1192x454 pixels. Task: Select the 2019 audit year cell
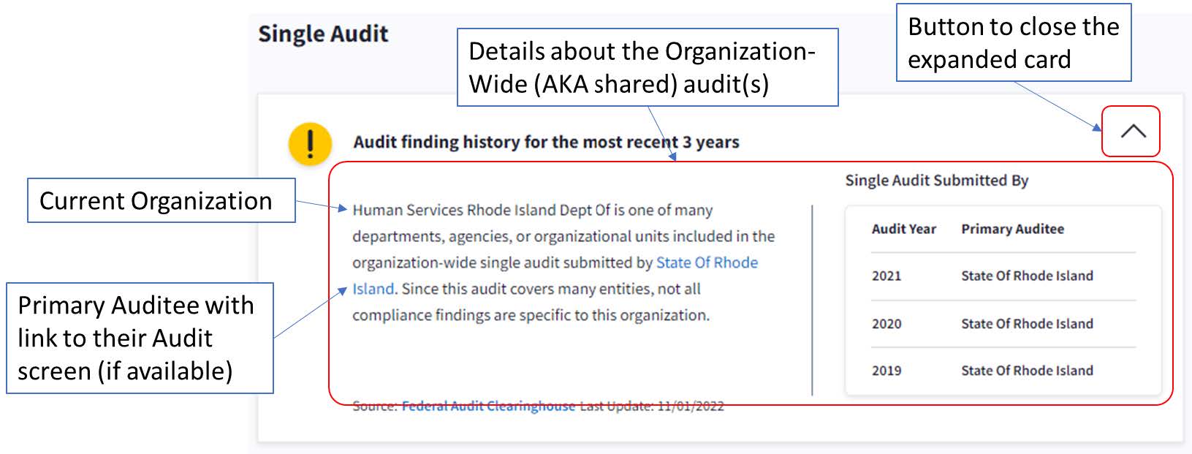(x=887, y=371)
